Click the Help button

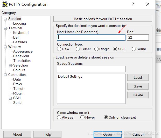tap(47, 134)
